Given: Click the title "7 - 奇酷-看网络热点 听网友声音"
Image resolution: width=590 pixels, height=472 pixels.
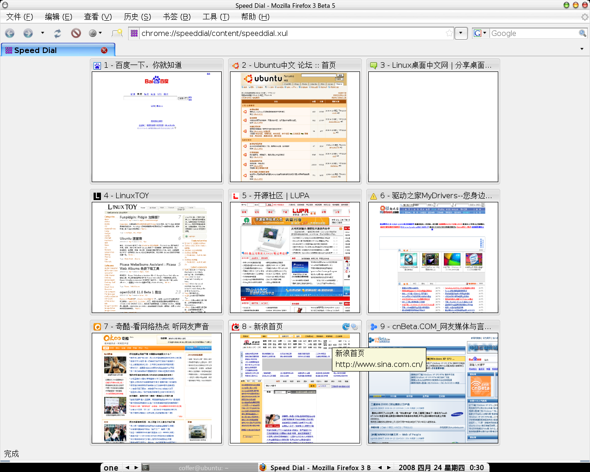Looking at the screenshot, I should click(x=156, y=326).
